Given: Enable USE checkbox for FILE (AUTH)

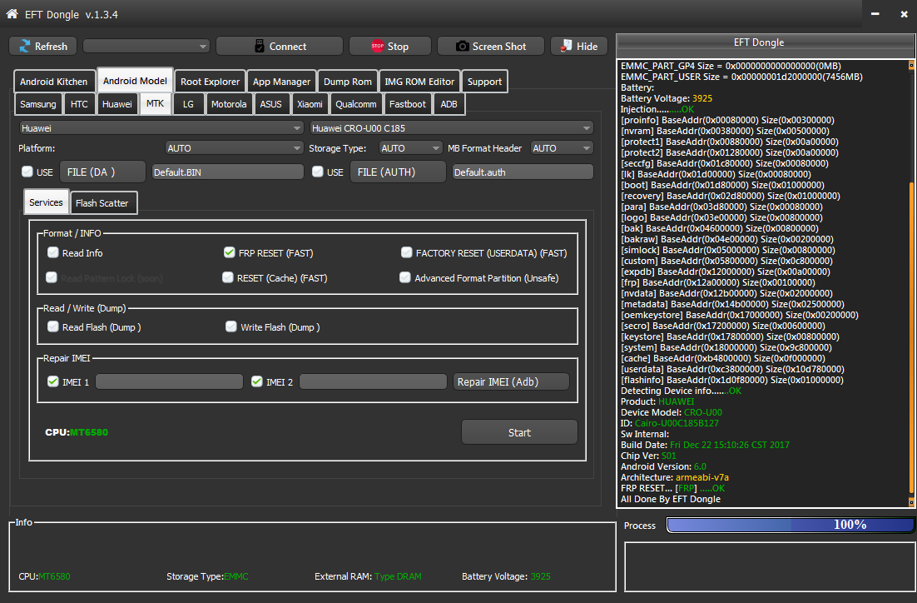Looking at the screenshot, I should [x=318, y=172].
